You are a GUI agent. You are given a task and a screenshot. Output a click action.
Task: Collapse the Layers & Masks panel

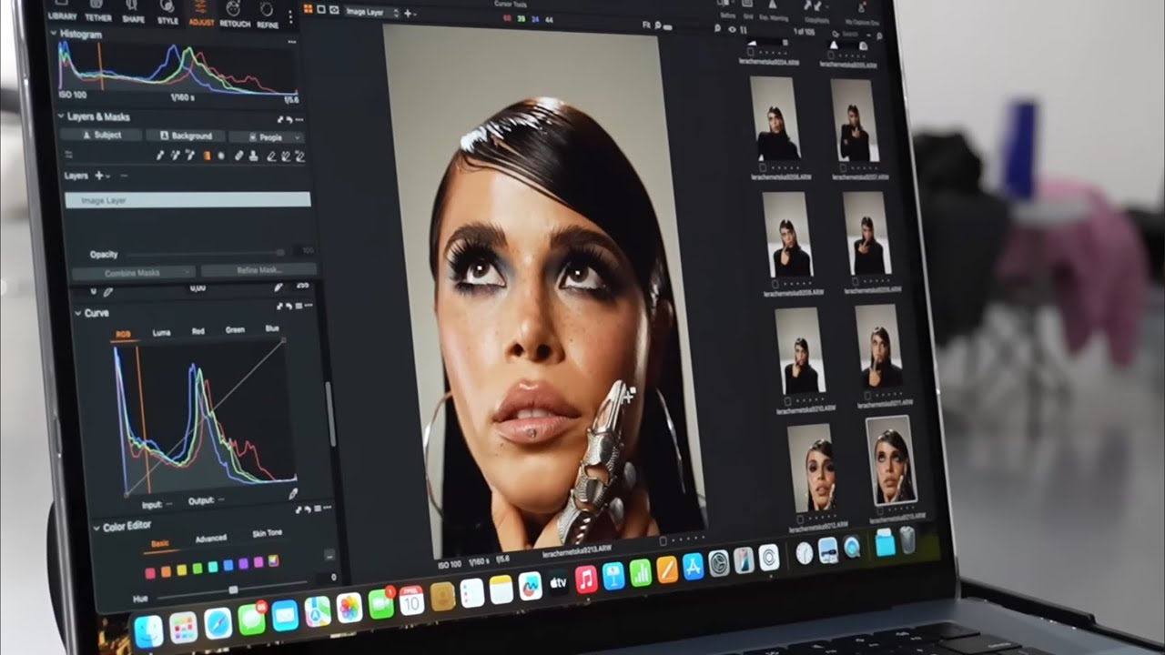click(59, 116)
